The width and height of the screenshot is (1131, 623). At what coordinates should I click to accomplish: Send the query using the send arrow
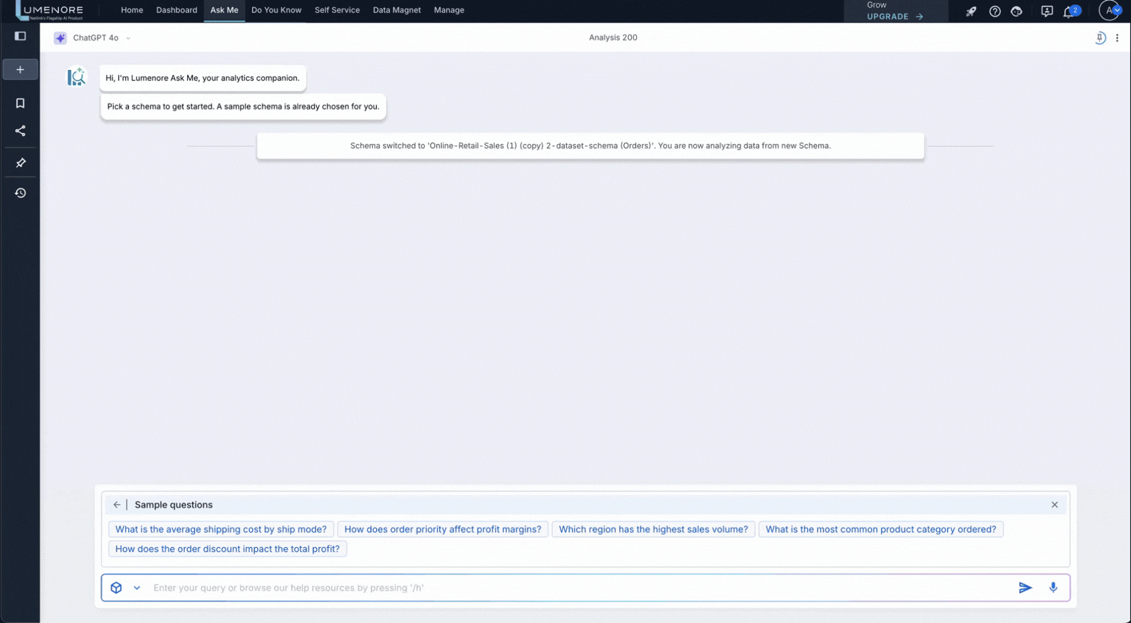1026,587
